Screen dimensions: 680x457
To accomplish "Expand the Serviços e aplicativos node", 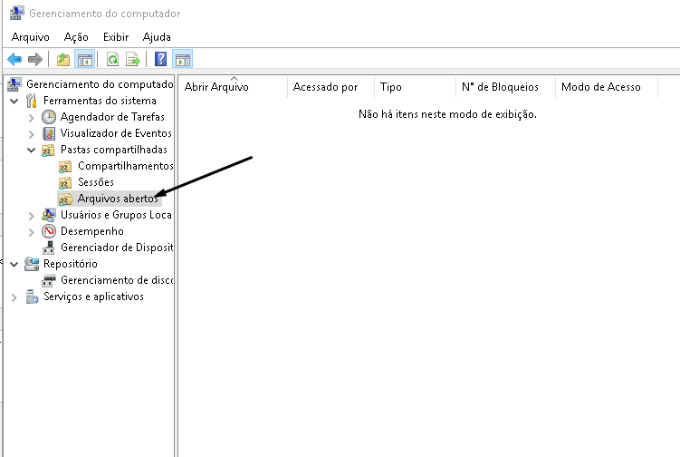I will 14,297.
